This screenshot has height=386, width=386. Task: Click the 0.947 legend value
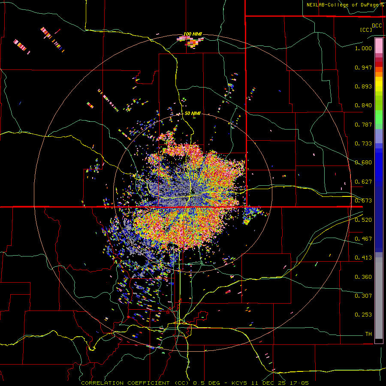[363, 67]
